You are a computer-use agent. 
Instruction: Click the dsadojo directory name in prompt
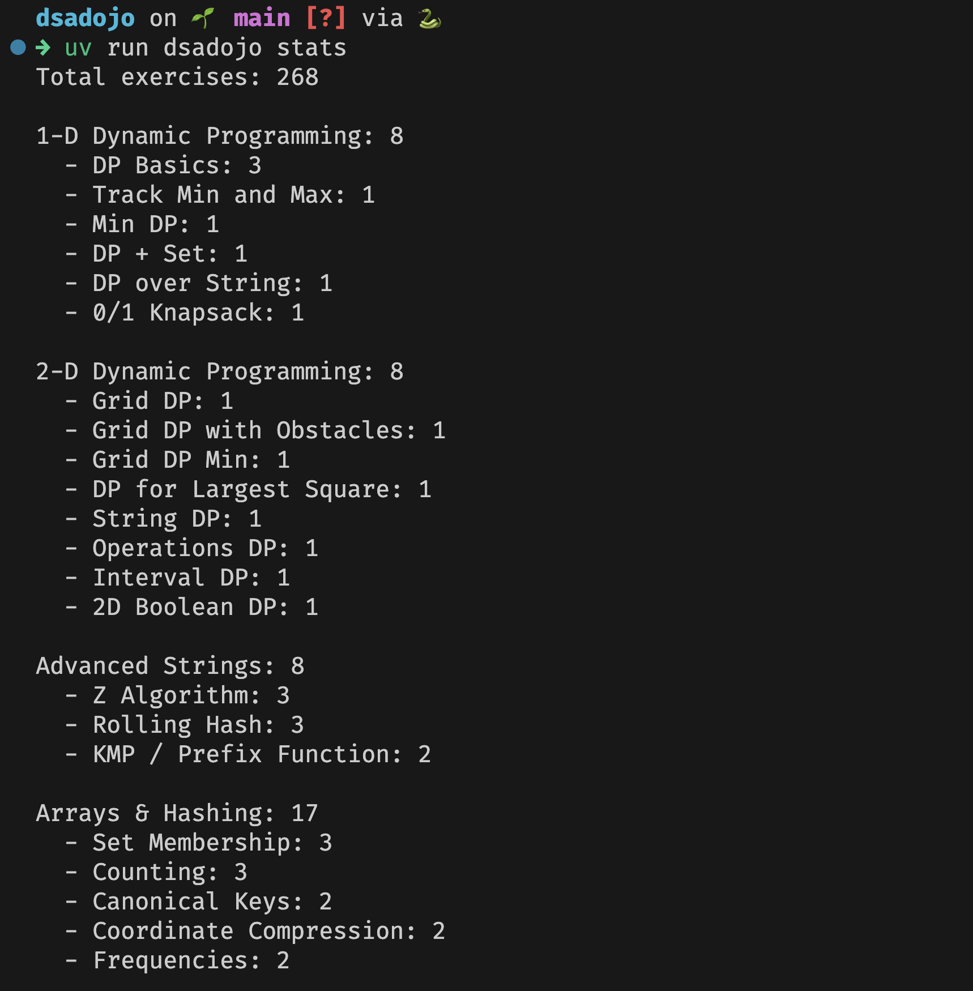(x=85, y=18)
